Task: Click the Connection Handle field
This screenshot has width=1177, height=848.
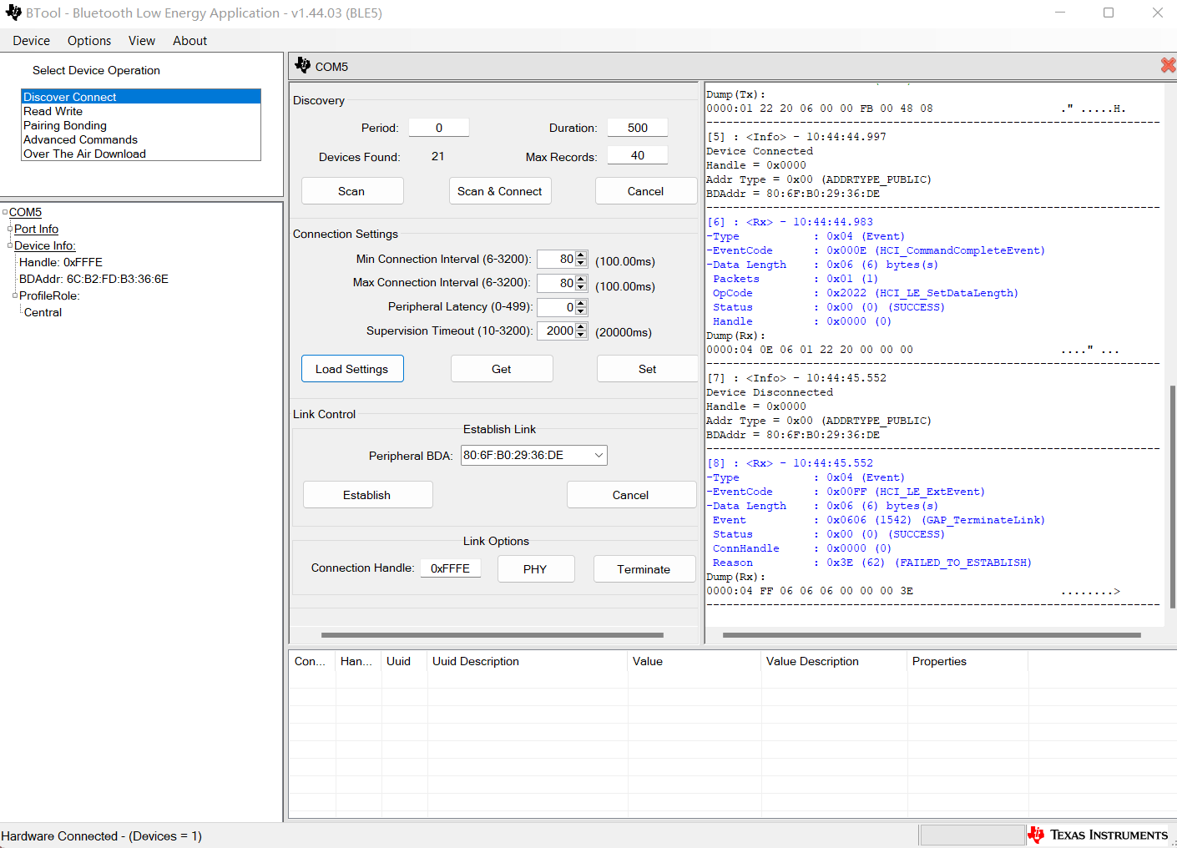Action: [x=451, y=568]
